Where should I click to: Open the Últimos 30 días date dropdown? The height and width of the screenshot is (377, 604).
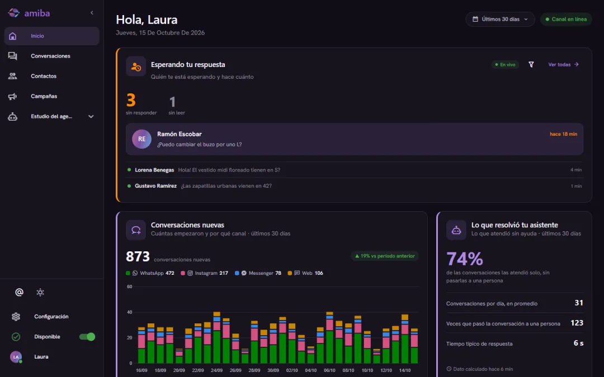[500, 19]
